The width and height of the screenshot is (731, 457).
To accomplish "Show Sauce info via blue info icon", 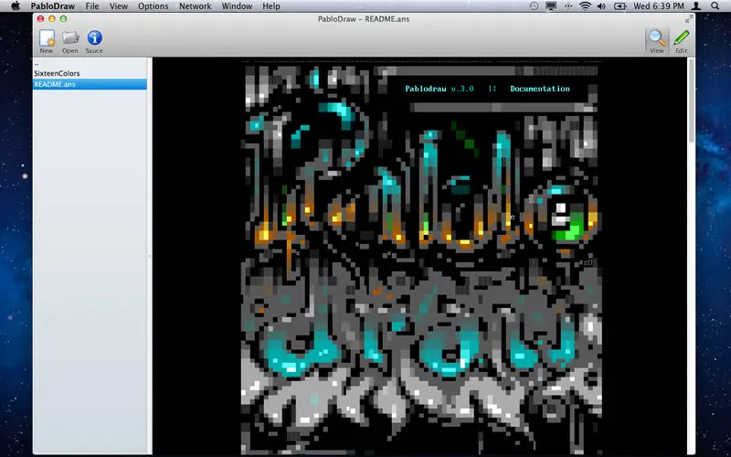I will coord(94,41).
